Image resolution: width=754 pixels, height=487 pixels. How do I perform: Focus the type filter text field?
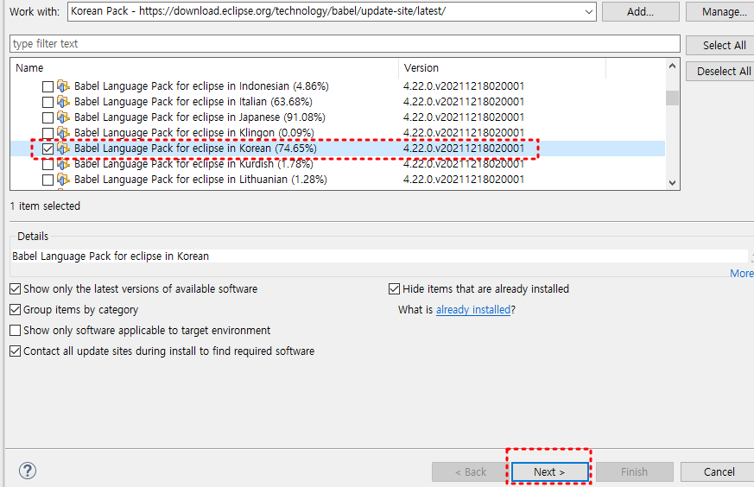coord(345,44)
